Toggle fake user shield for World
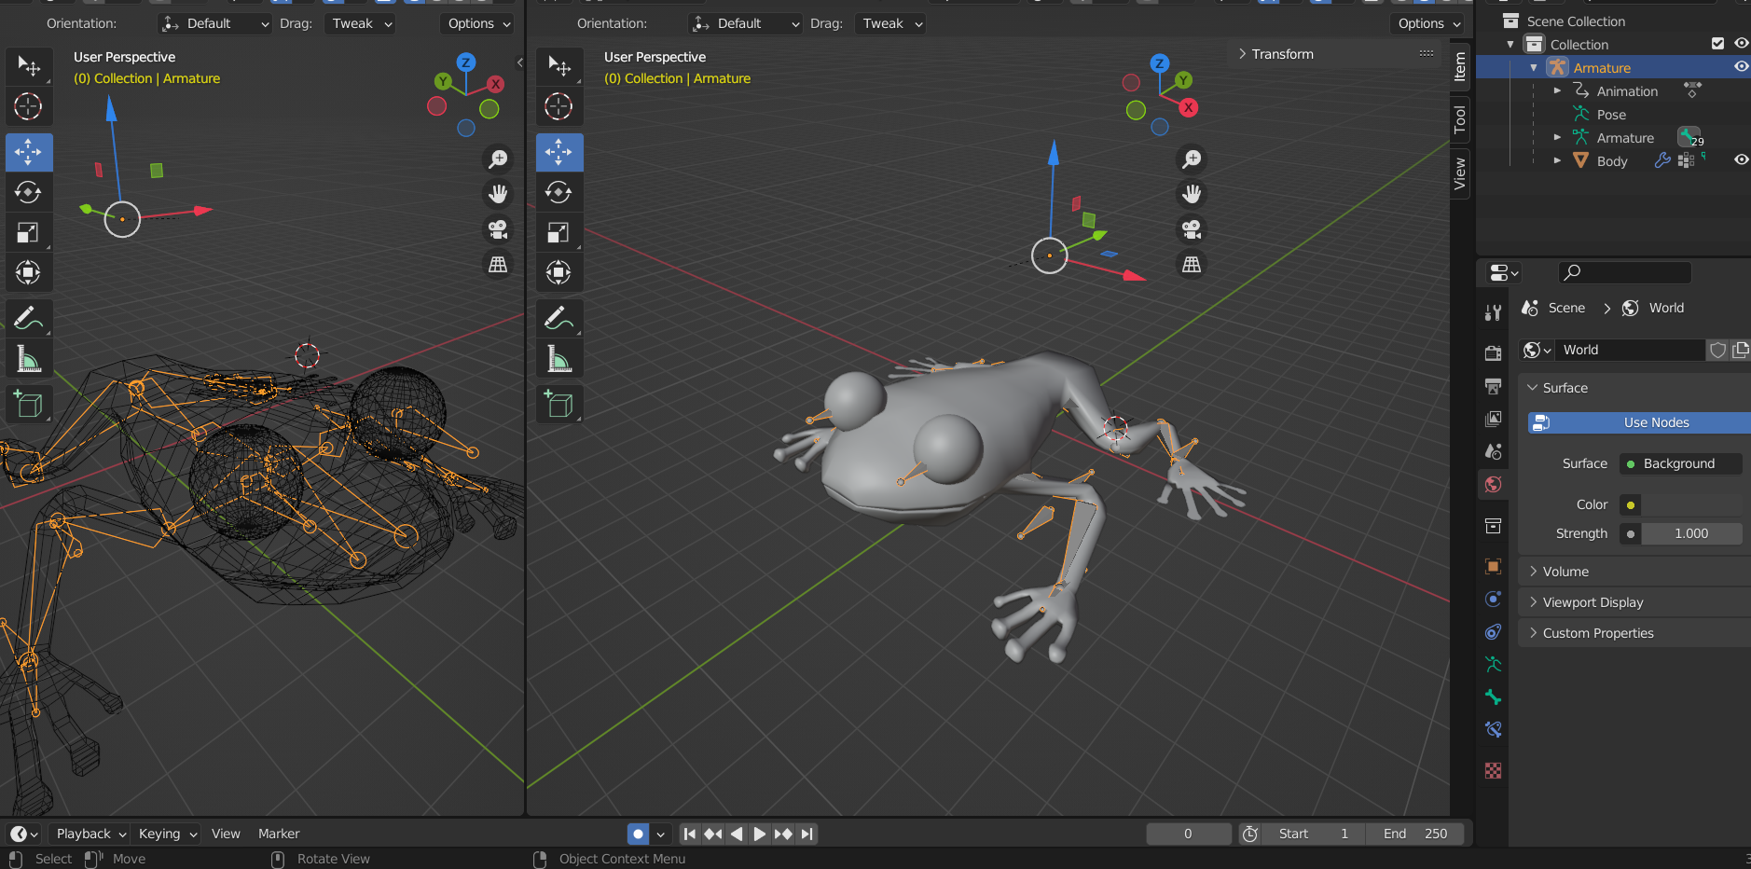Image resolution: width=1751 pixels, height=869 pixels. [x=1717, y=350]
